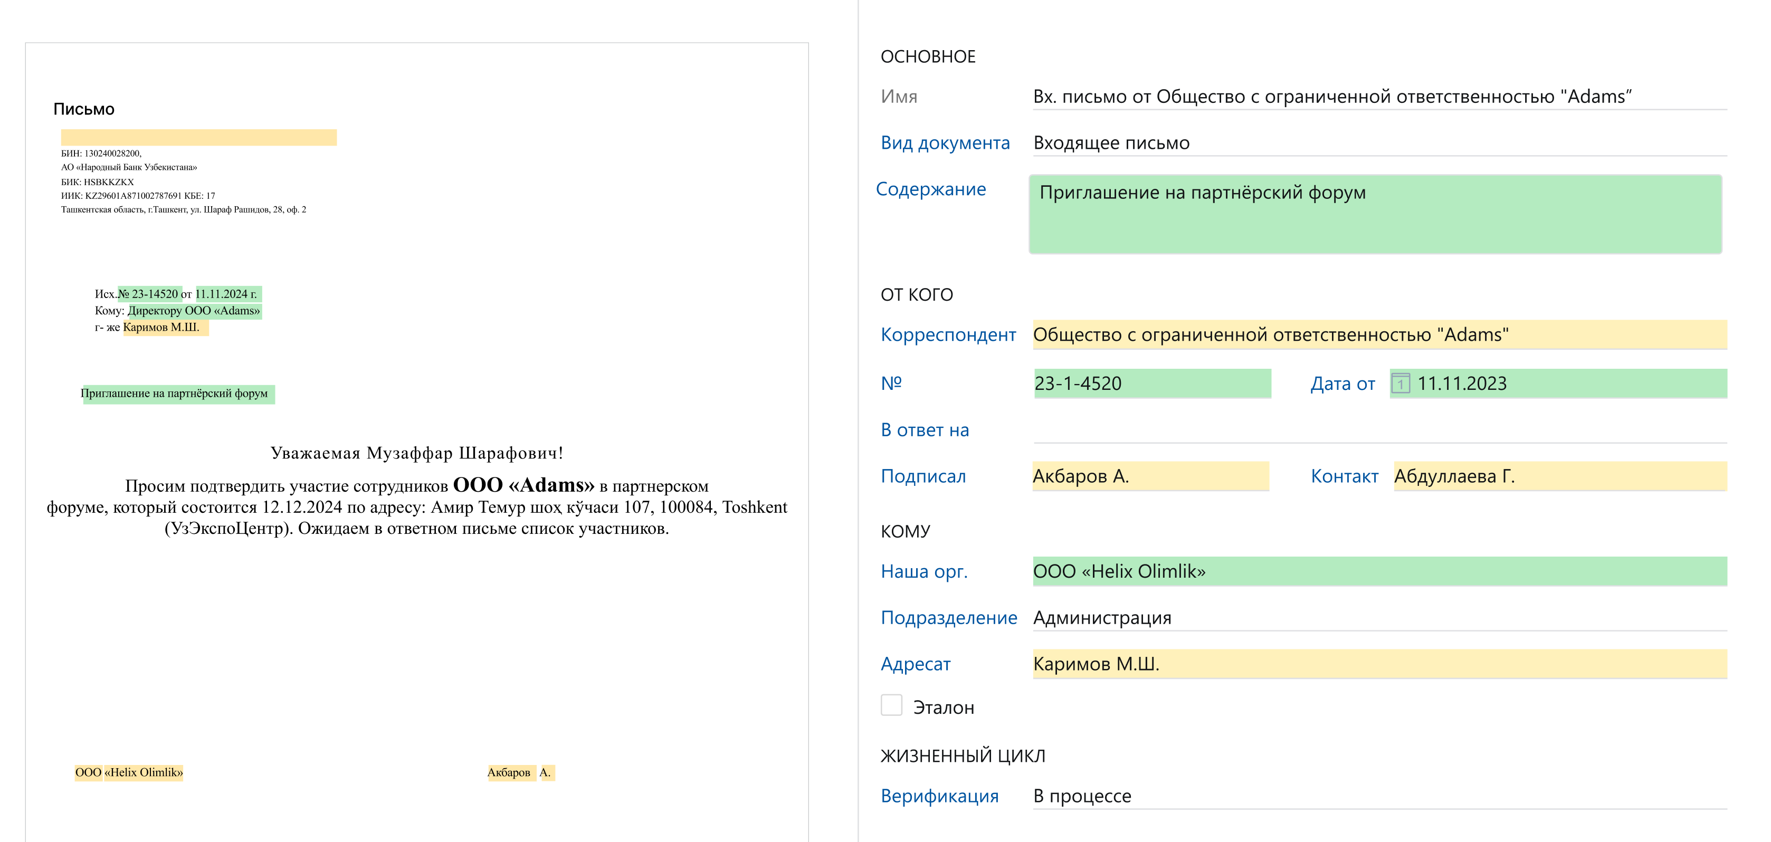Image resolution: width=1771 pixels, height=842 pixels.
Task: Click the Уважаемая Музаффар Шарафович greeting
Action: click(416, 453)
